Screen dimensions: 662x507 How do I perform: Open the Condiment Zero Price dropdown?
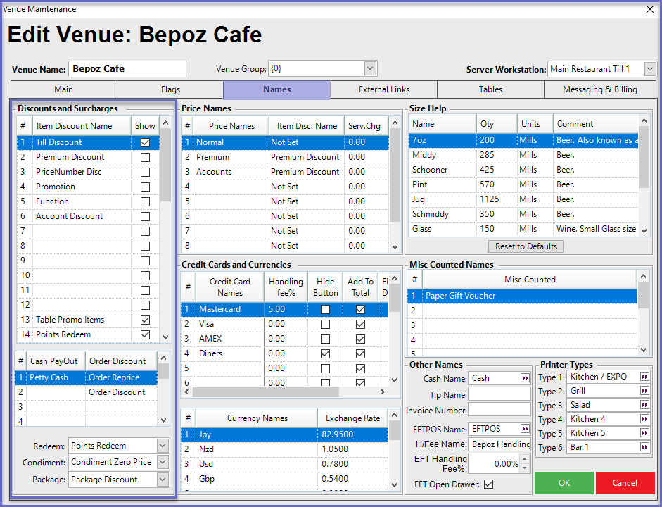(163, 462)
